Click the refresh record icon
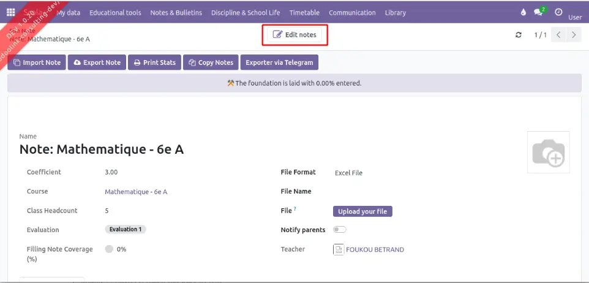The width and height of the screenshot is (589, 283). pos(519,35)
